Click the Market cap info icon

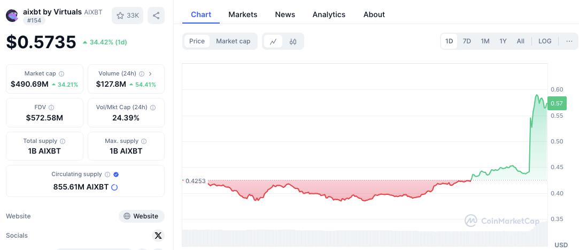[x=61, y=74]
